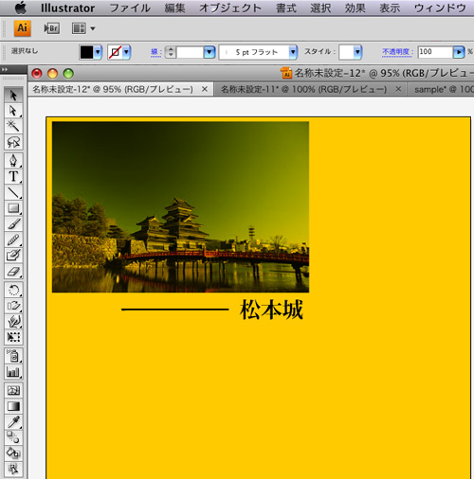Screen dimensions: 474x479
Task: Expand the 5 pt フラット brush dropdown
Action: [x=293, y=52]
